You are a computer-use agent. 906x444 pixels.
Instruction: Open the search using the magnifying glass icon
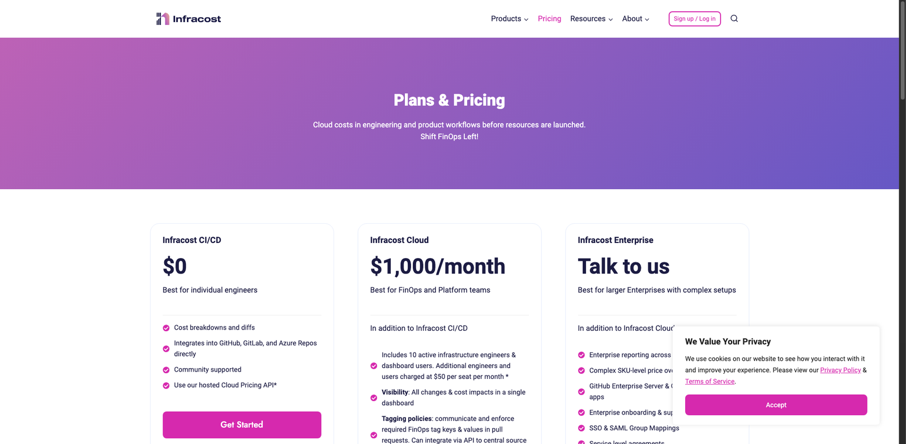734,18
